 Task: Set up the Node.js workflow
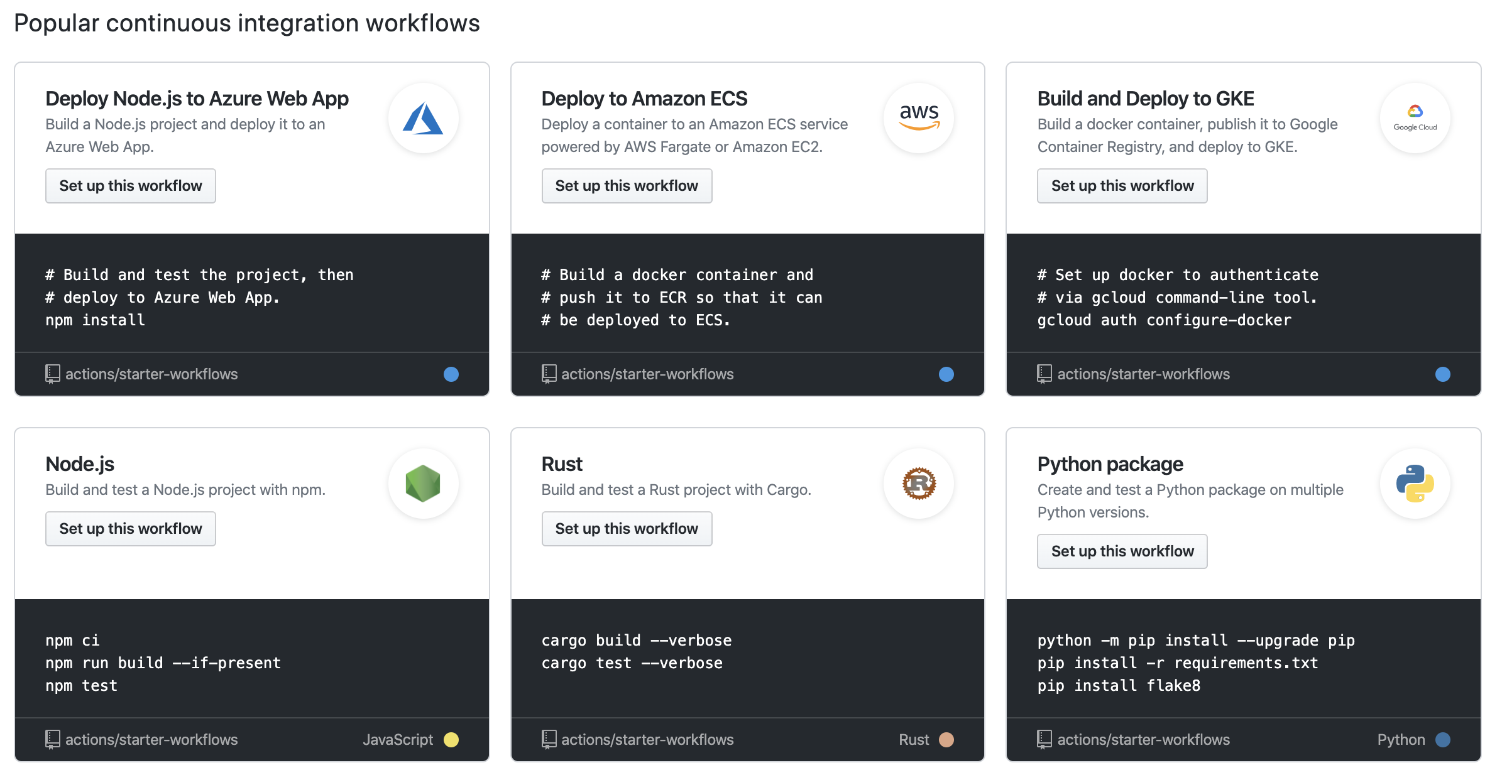131,529
